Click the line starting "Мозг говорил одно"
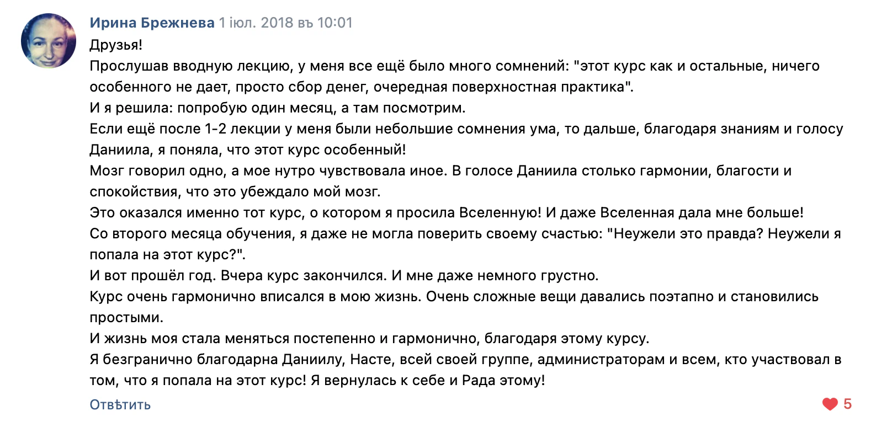The width and height of the screenshot is (871, 427). point(441,171)
